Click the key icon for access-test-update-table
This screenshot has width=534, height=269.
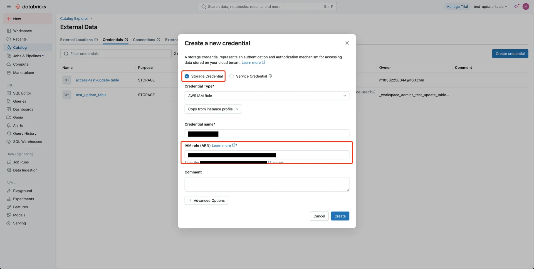coord(67,80)
